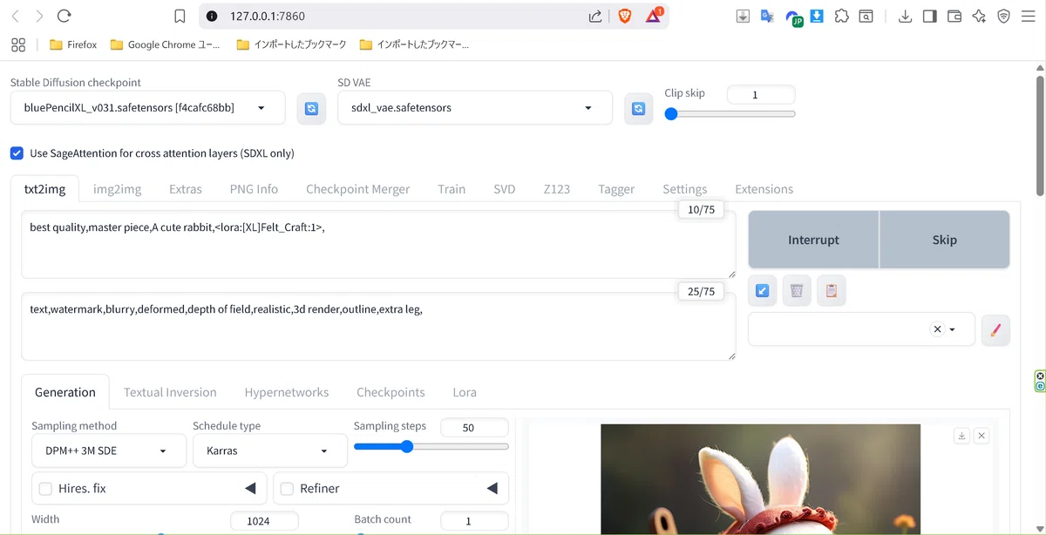Open Brave Rewards triangle icon
This screenshot has height=535, width=1046.
coord(655,15)
